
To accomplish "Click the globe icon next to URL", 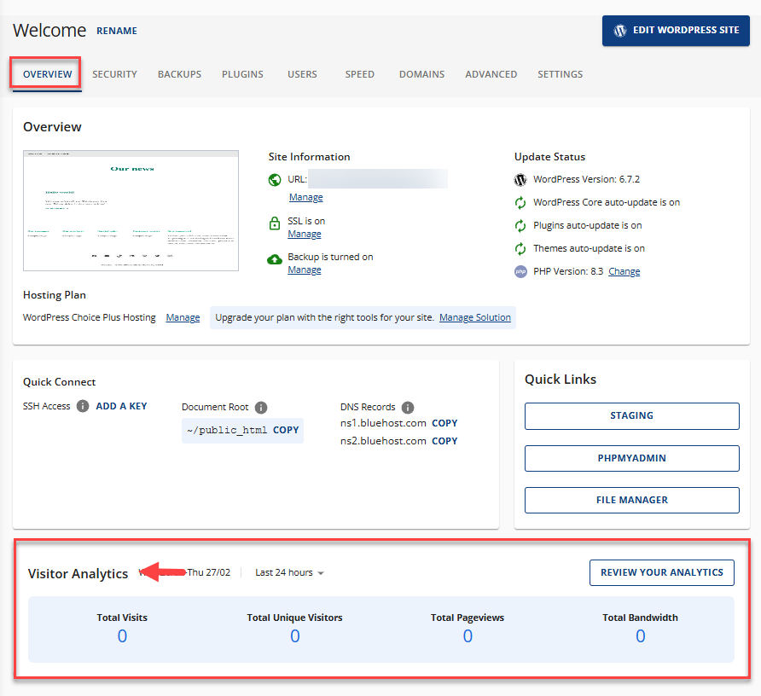I will 275,180.
